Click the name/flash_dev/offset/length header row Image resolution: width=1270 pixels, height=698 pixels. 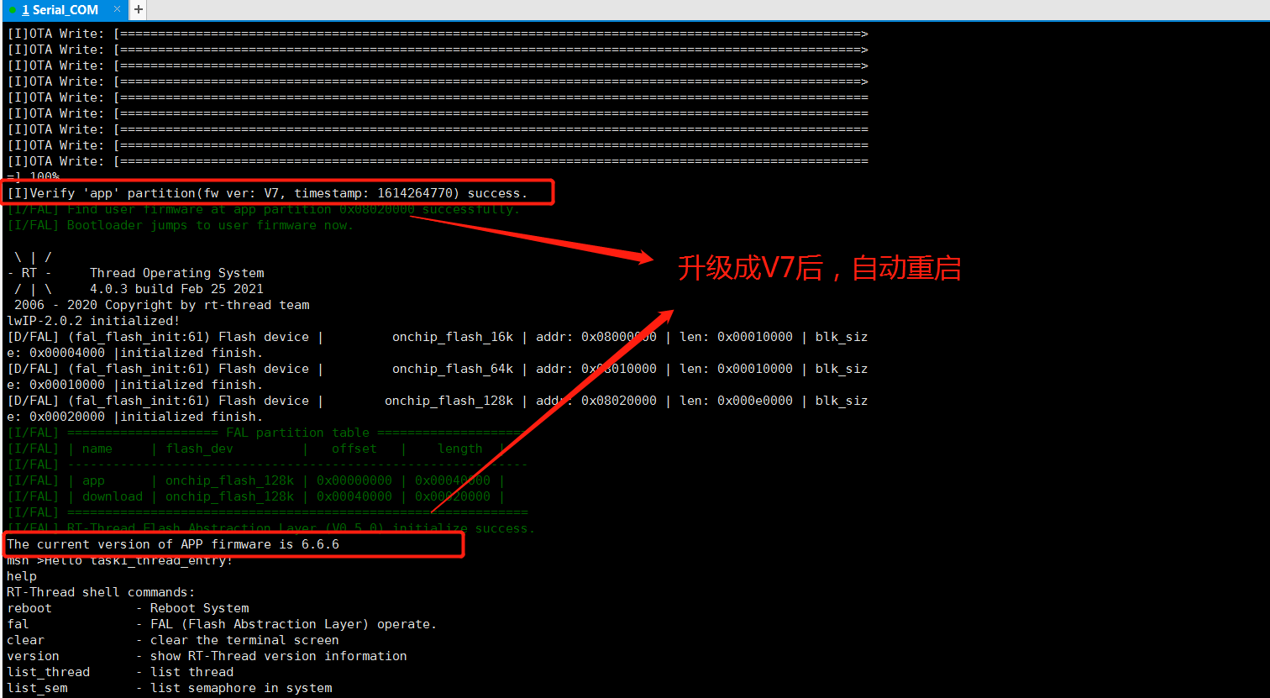(256, 449)
